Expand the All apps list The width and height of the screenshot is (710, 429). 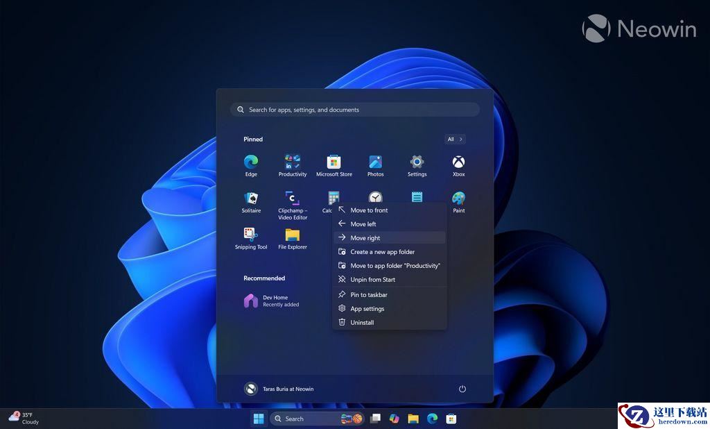click(455, 140)
